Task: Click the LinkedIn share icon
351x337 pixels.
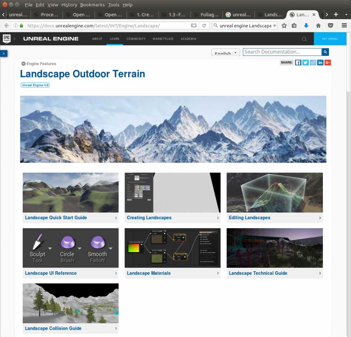Action: point(320,62)
